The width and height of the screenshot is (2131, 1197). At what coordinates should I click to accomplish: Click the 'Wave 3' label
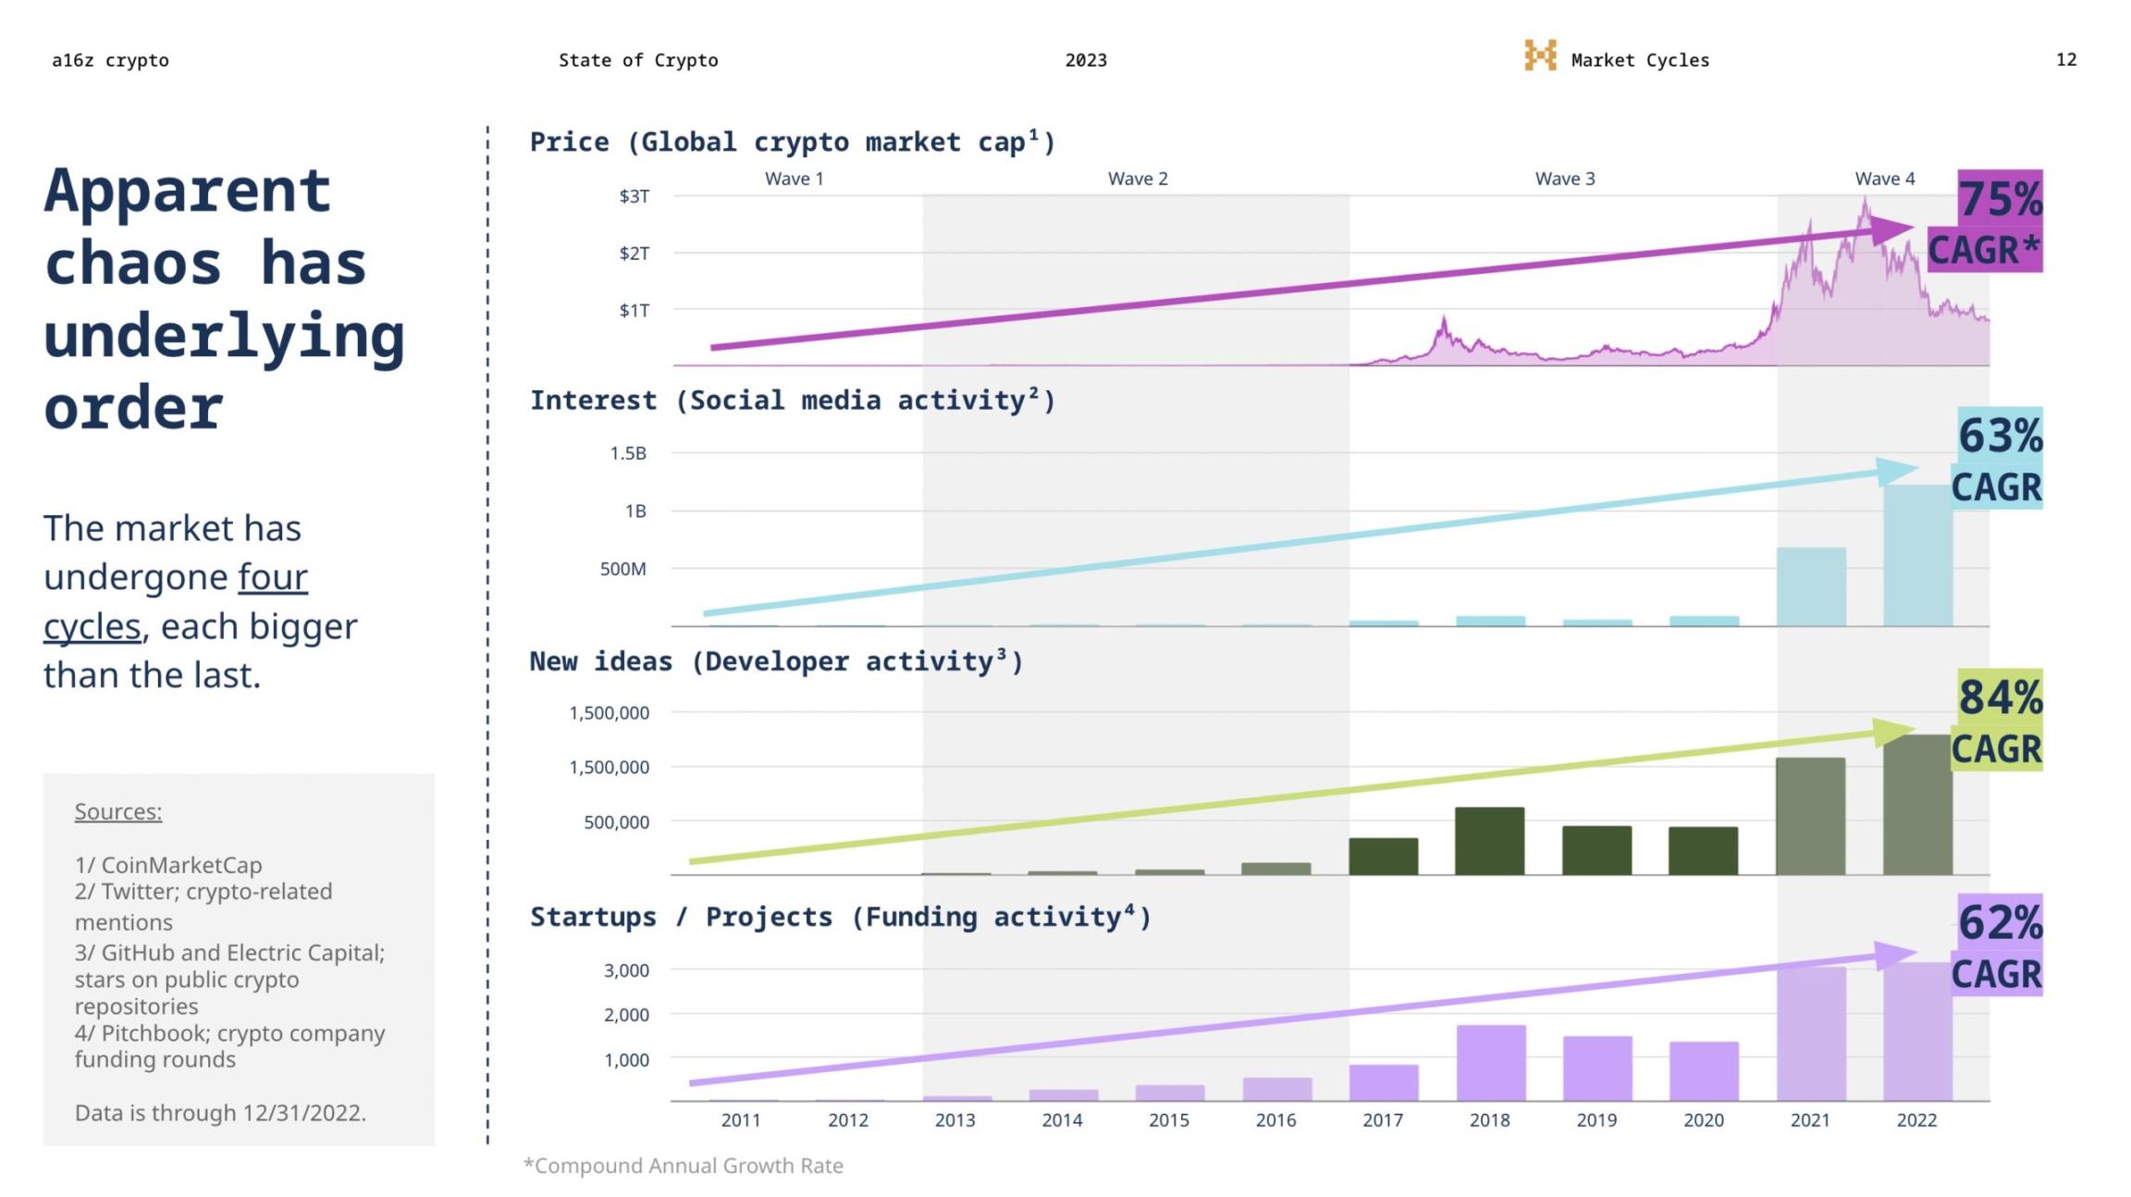pos(1564,179)
